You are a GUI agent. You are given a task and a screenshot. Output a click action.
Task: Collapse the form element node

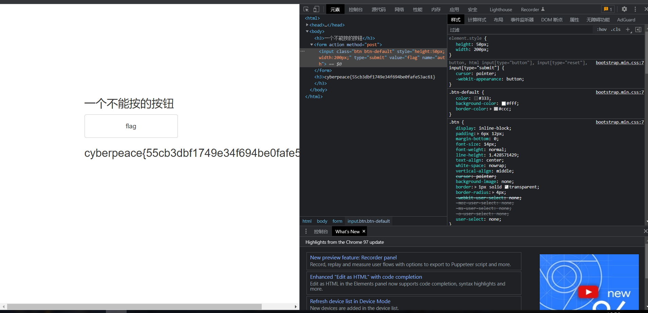312,44
